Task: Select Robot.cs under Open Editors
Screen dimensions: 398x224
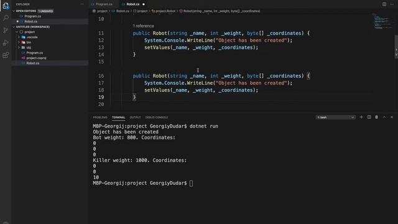Action: pos(30,22)
